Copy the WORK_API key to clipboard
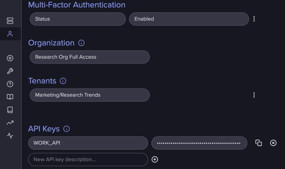 [x=258, y=143]
